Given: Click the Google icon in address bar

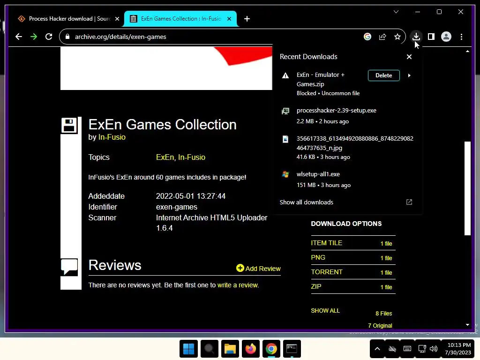Looking at the screenshot, I should click(x=367, y=37).
